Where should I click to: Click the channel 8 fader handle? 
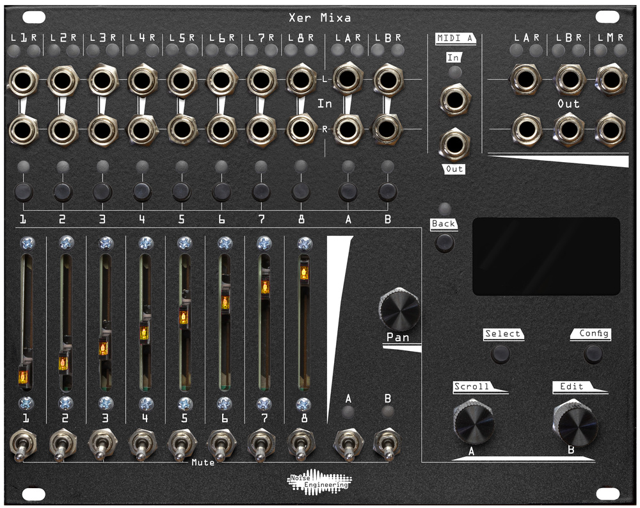(304, 274)
